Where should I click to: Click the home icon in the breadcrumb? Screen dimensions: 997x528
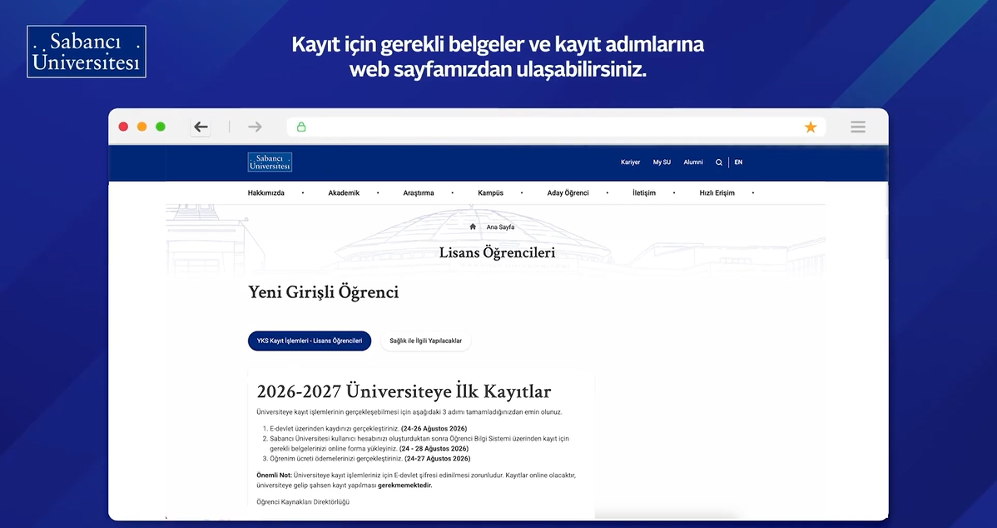[473, 227]
